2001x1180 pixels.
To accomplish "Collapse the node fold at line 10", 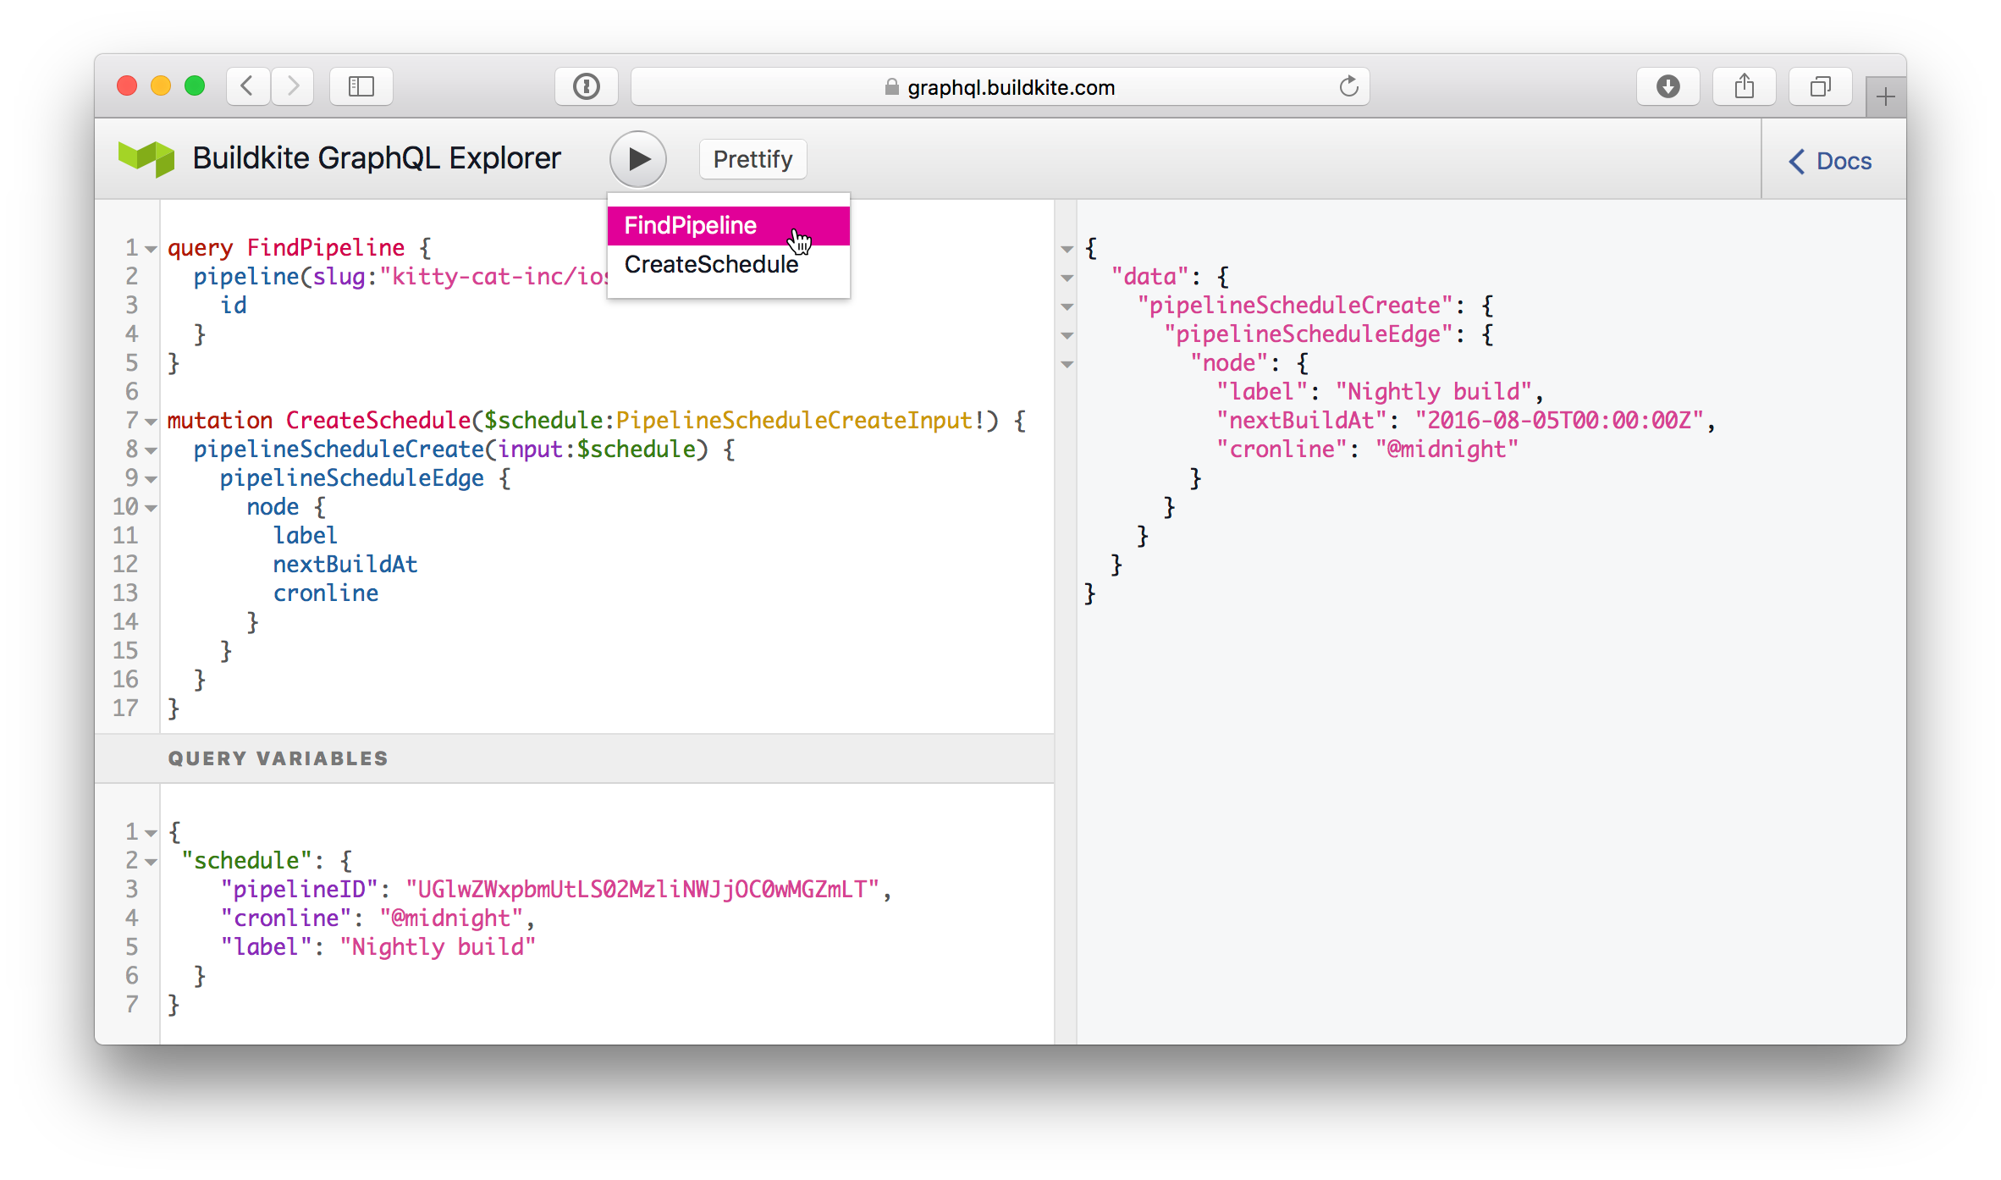I will coord(151,508).
